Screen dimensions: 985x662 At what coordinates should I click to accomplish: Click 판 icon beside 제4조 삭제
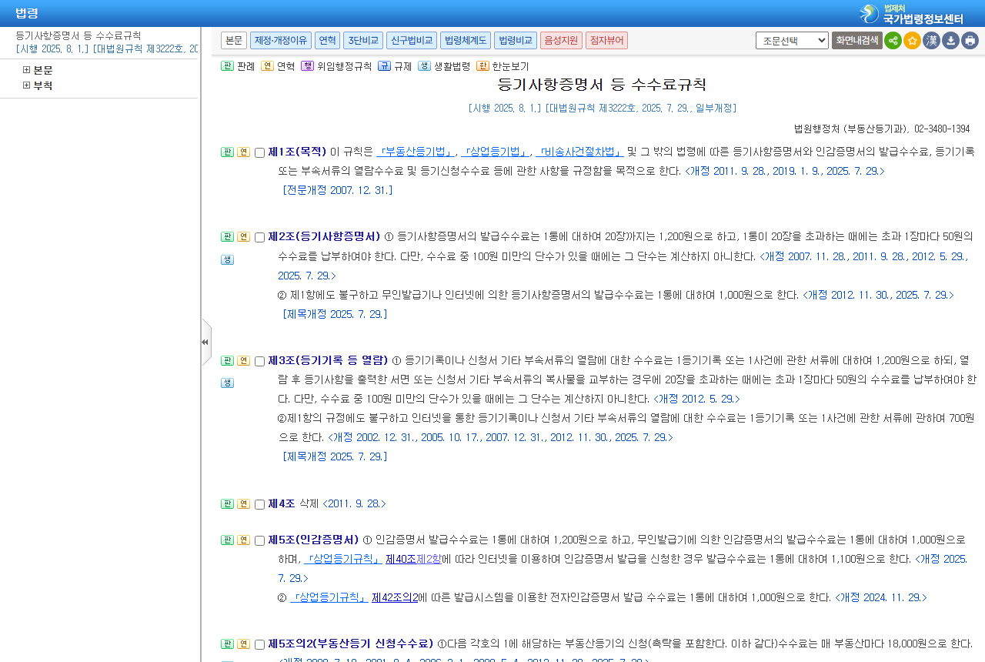227,503
